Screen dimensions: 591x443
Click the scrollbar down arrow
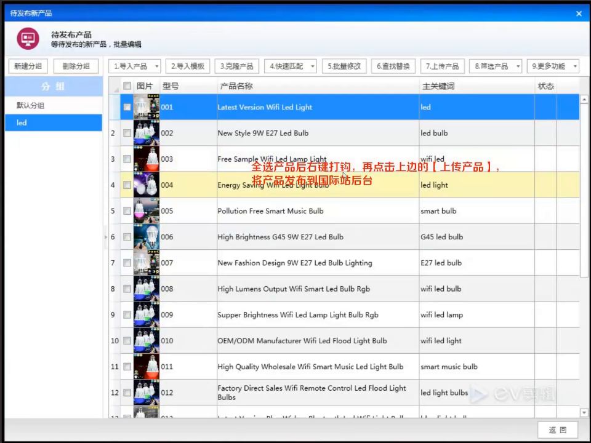[x=584, y=412]
